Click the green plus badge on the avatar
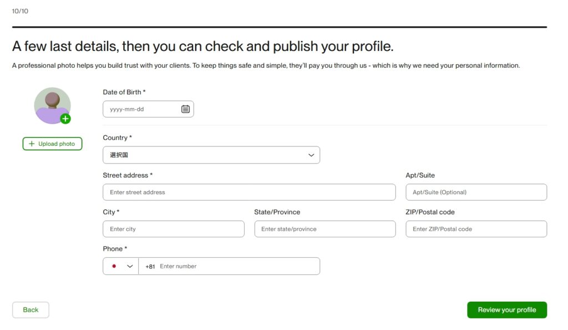568x330 pixels. pos(65,119)
